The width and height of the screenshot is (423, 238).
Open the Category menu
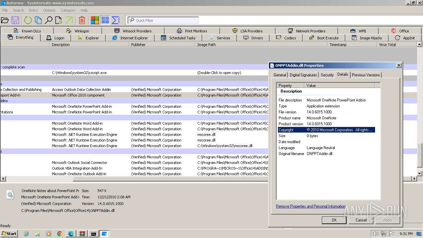pos(68,10)
